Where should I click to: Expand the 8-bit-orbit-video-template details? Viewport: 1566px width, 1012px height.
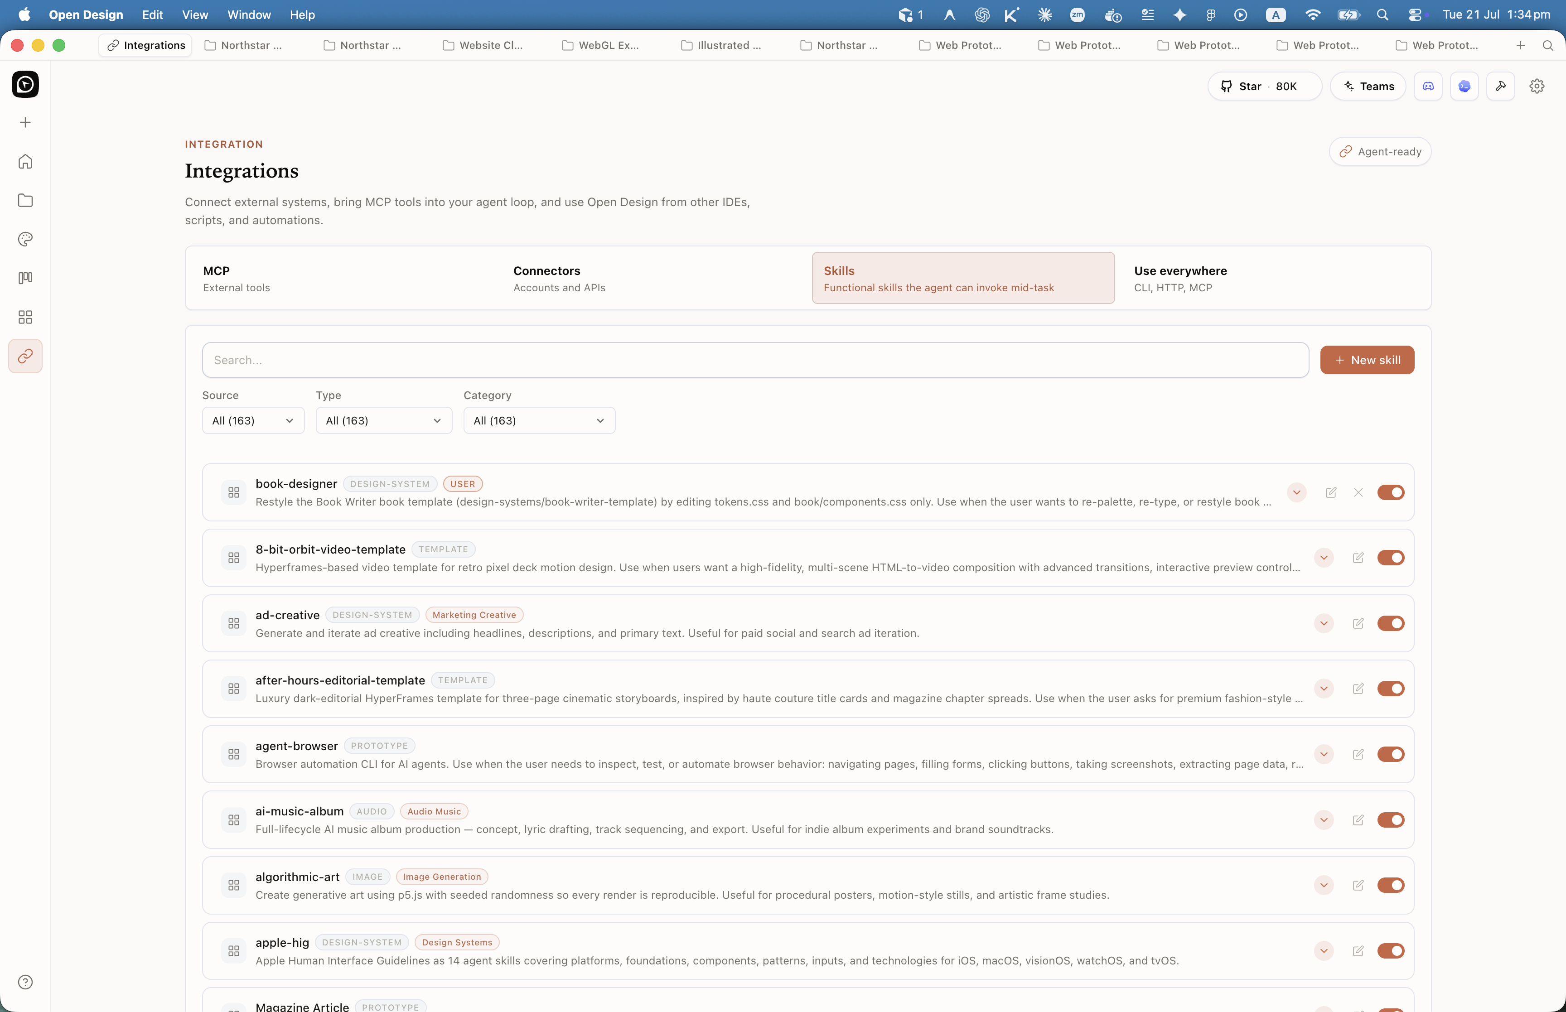coord(1324,557)
